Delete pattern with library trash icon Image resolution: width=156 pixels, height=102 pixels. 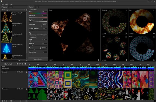pyautogui.click(x=26, y=60)
